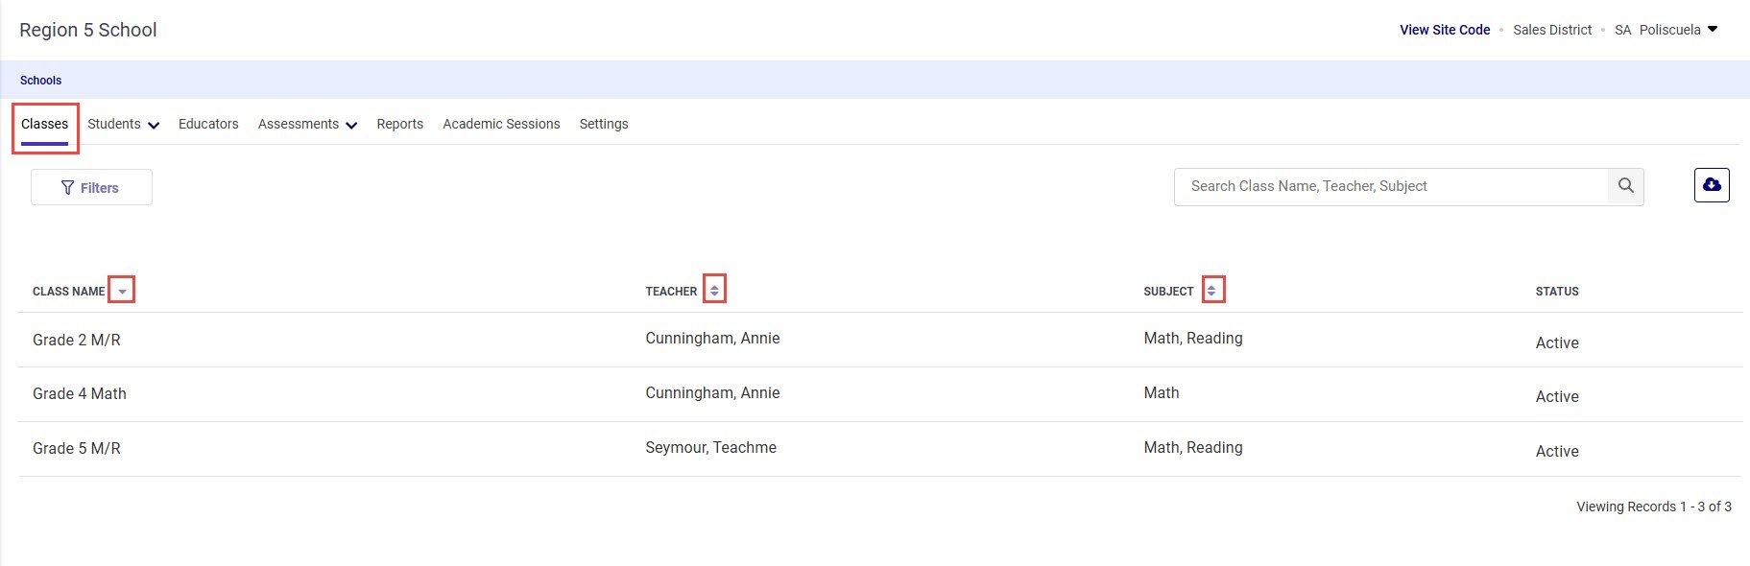Focus the Search Class Name input field
This screenshot has height=566, width=1750.
pyautogui.click(x=1390, y=187)
